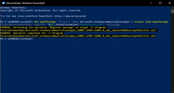The image size is (174, 93).
Task: Minimize the PowerShell window
Action: coord(151,3)
